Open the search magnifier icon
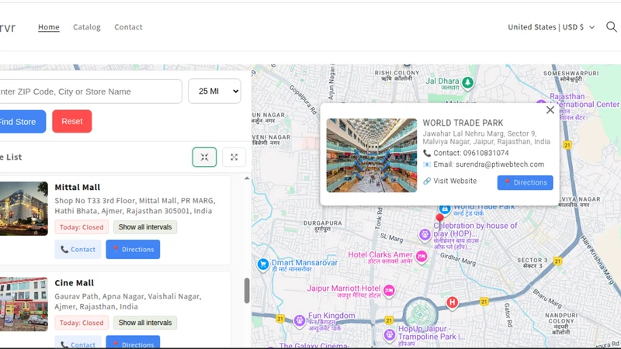Image resolution: width=621 pixels, height=349 pixels. click(x=611, y=27)
